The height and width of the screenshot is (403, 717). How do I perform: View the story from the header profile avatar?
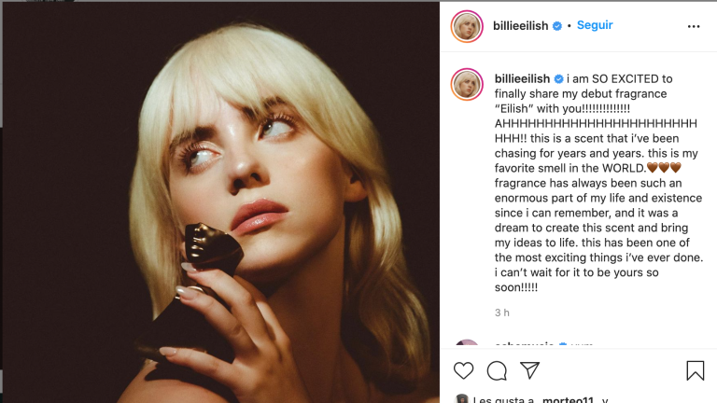pos(467,26)
